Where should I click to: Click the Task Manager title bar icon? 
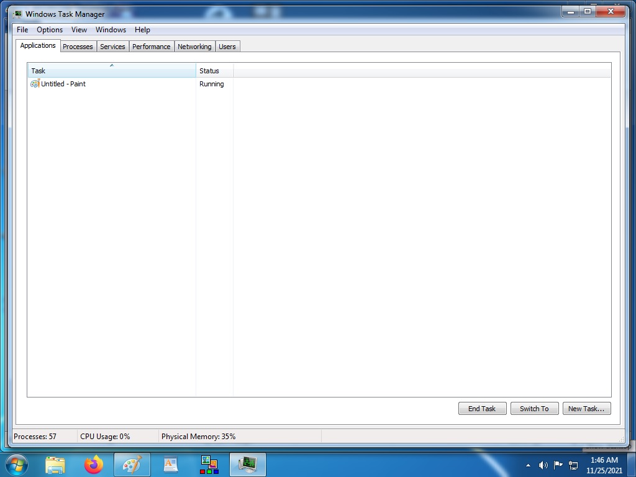pos(17,14)
